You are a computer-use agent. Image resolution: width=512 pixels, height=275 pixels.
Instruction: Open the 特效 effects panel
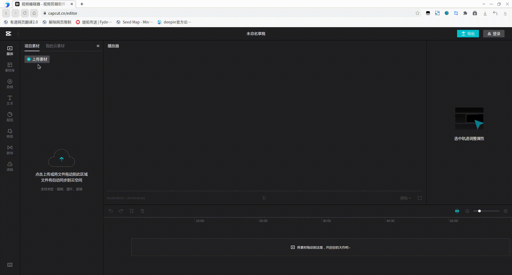(x=10, y=133)
